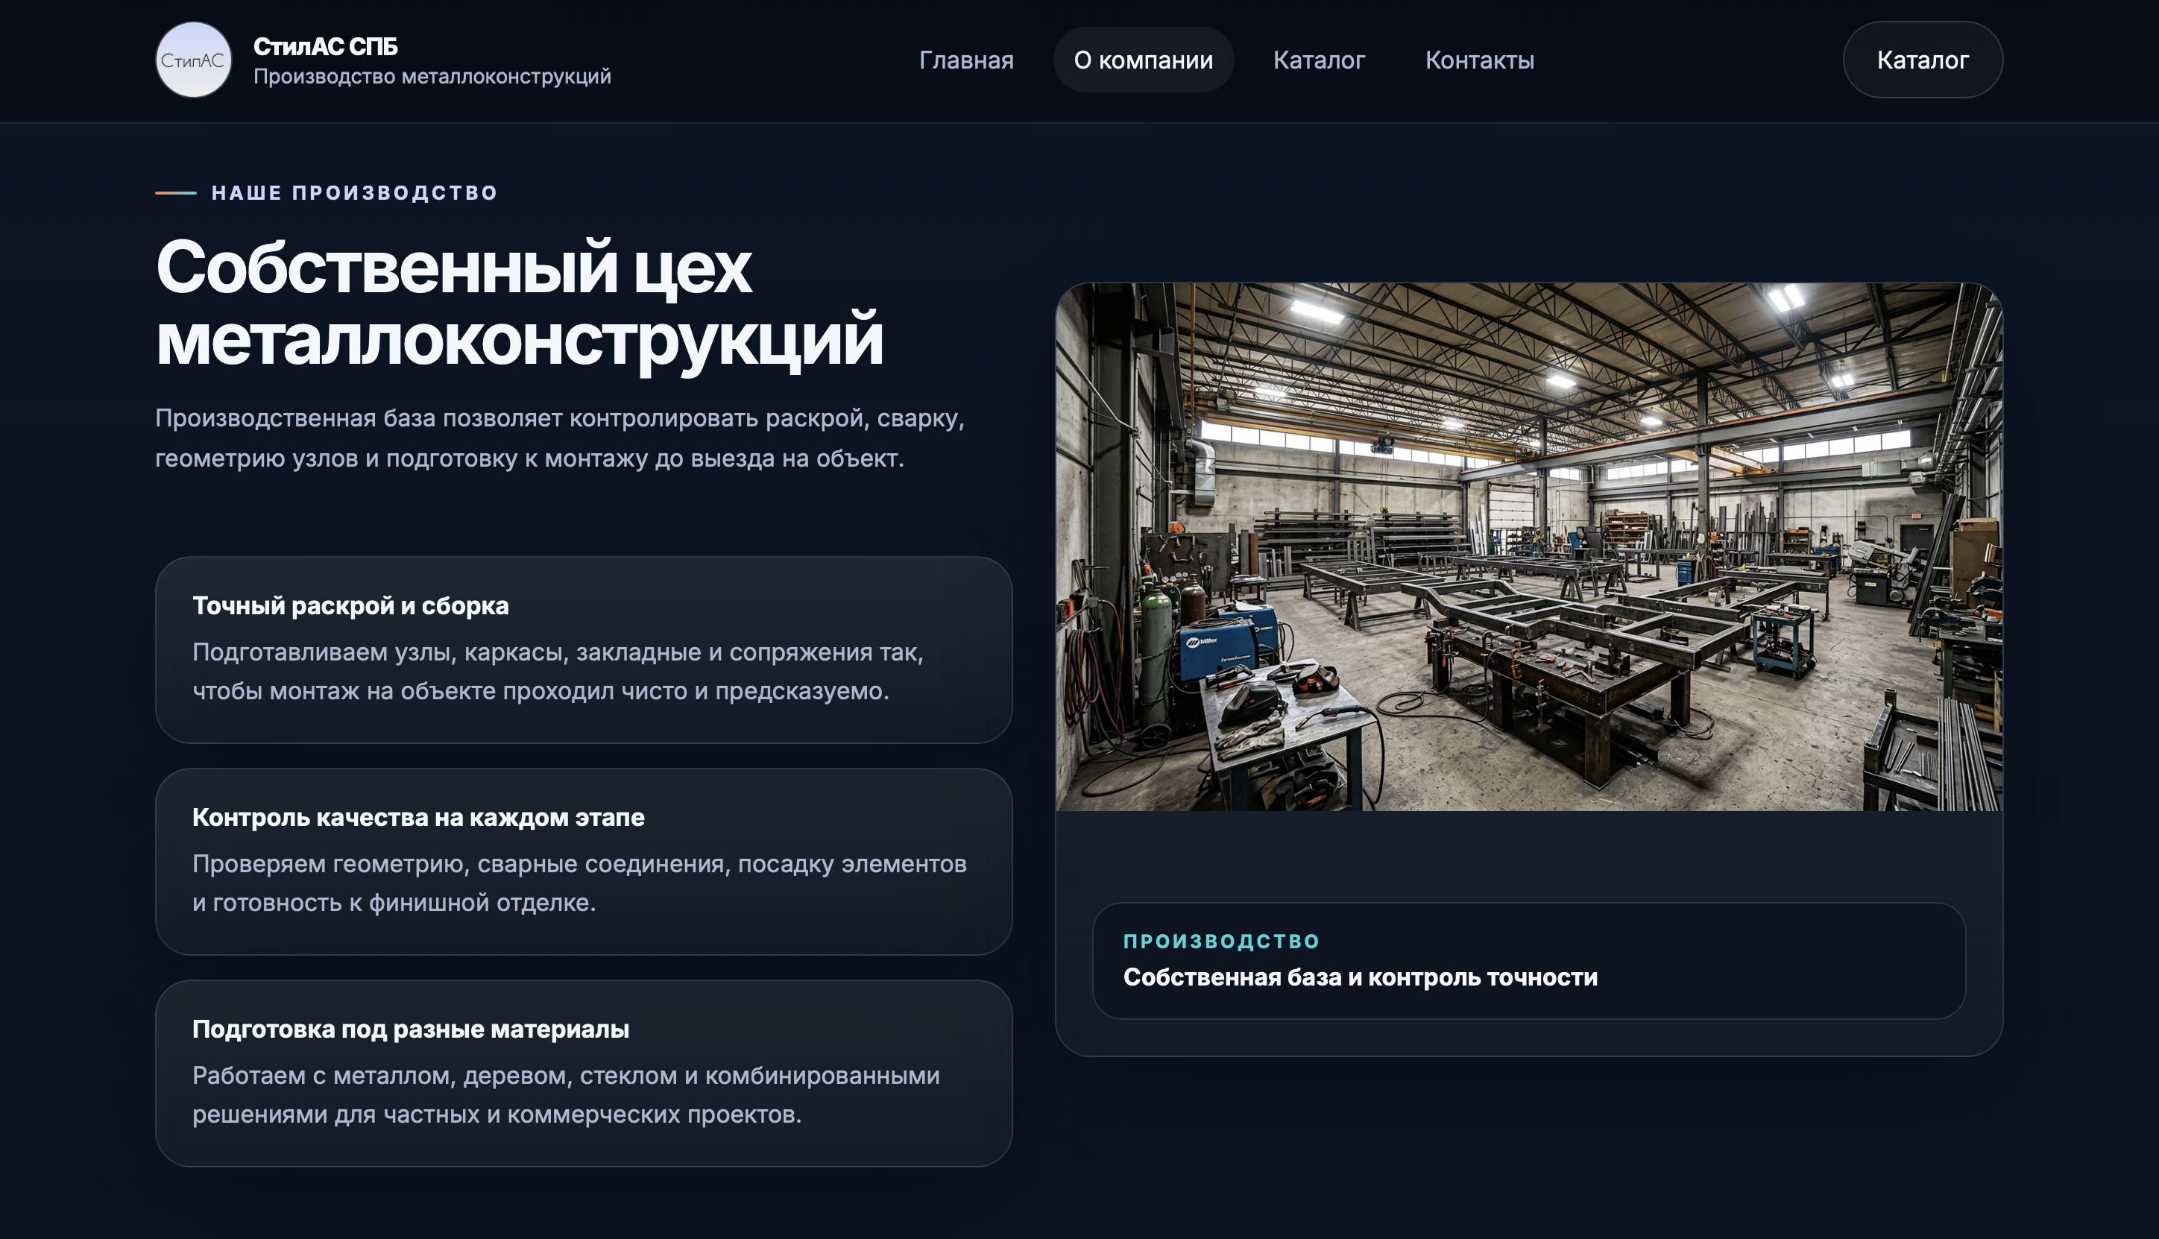Click the text starting Работаем с металлом, деревом
2159x1239 pixels.
coord(566,1095)
